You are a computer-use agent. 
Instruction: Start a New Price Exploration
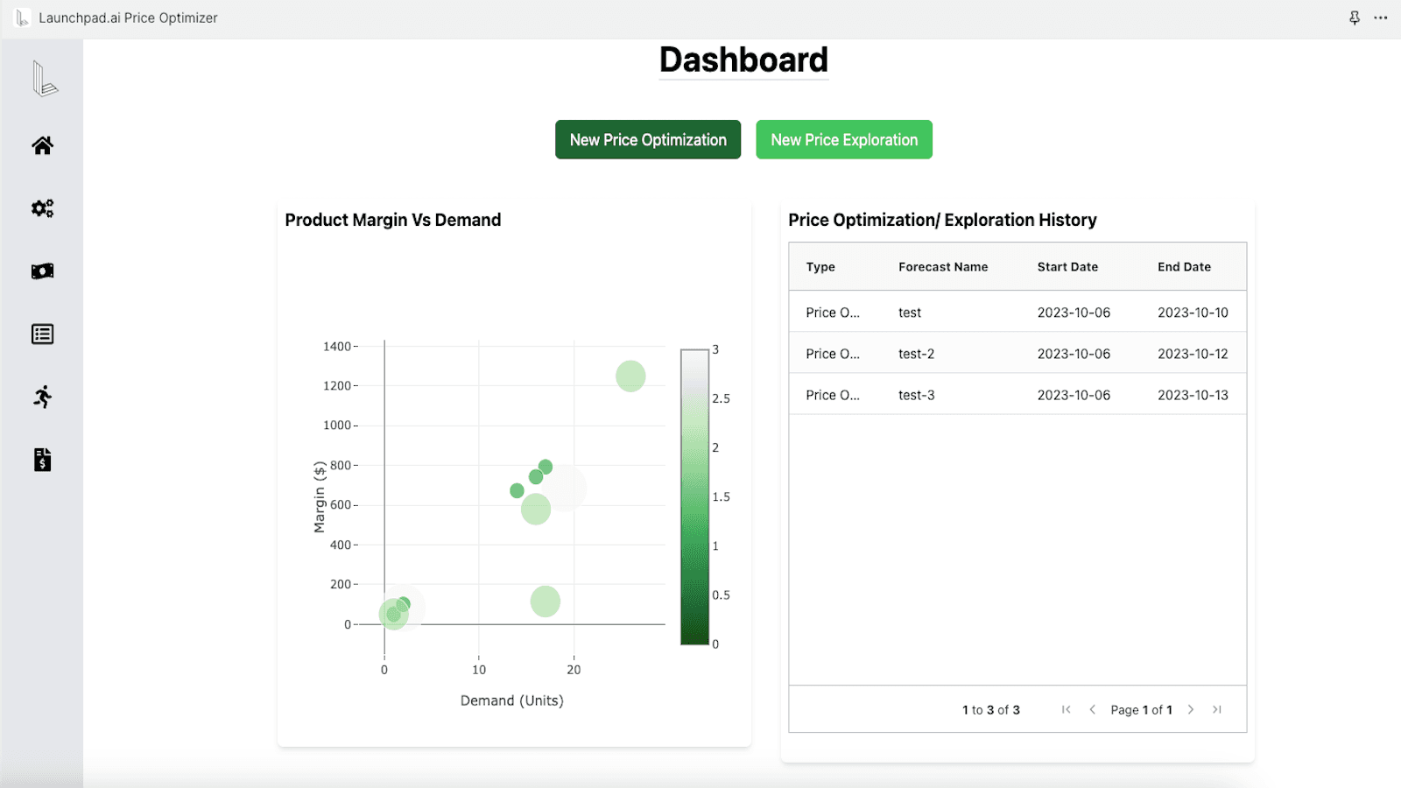[x=844, y=140]
